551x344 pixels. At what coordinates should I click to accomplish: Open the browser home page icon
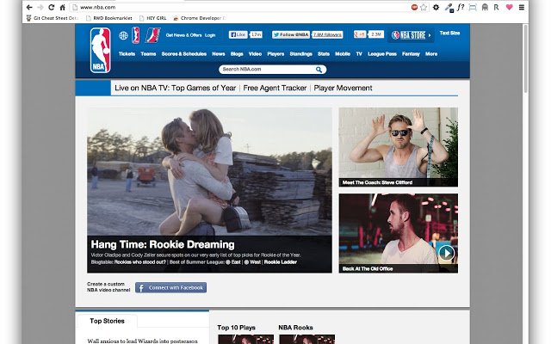pyautogui.click(x=62, y=7)
